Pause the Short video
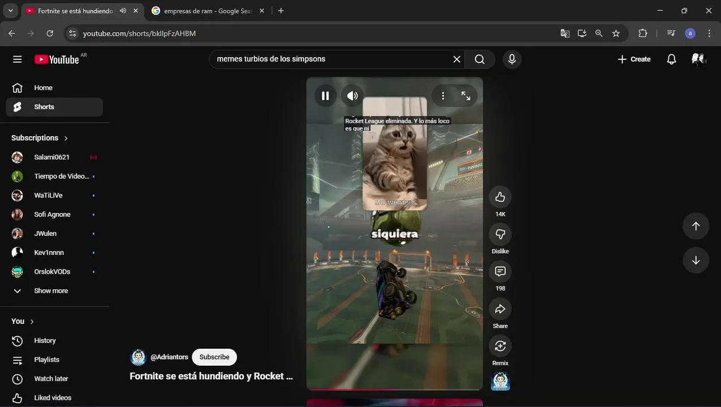The width and height of the screenshot is (721, 407). (x=325, y=96)
